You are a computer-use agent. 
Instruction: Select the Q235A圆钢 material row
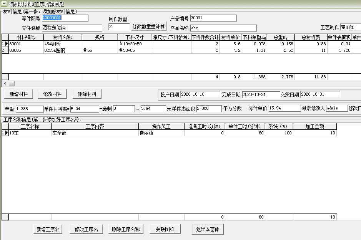(62, 50)
